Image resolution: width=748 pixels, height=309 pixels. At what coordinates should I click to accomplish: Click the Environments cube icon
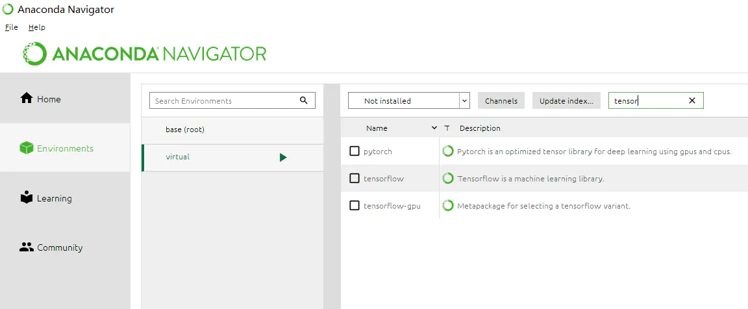[27, 148]
